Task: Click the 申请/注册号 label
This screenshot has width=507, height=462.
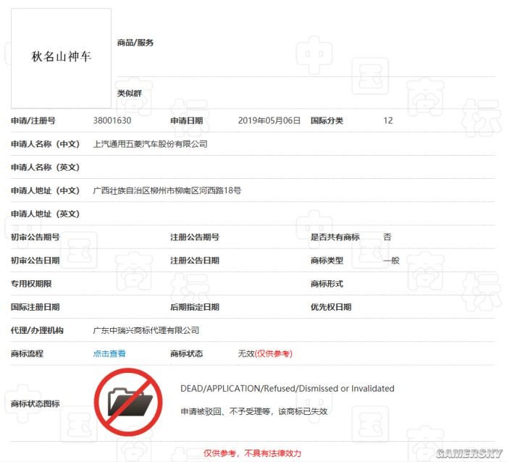Action: [33, 121]
